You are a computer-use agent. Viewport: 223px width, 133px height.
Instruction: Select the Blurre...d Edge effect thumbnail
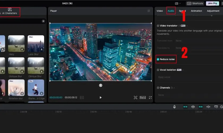click(36, 88)
